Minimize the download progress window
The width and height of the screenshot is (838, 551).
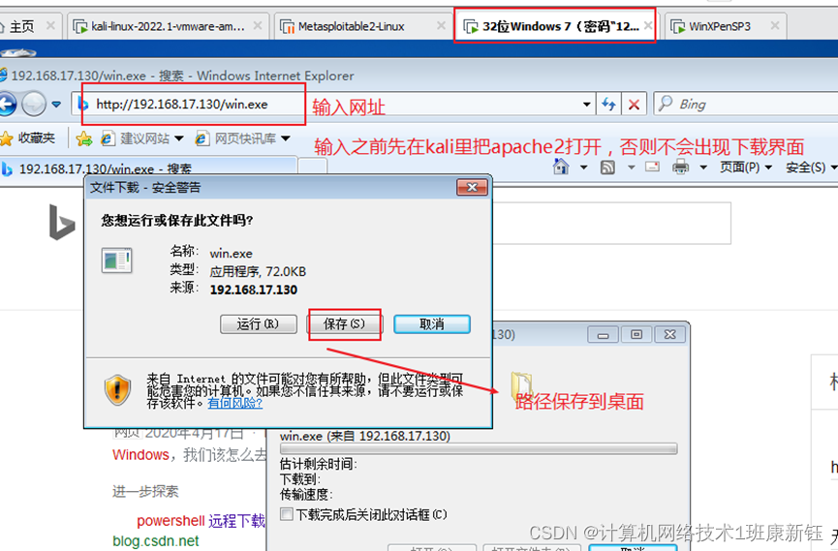pyautogui.click(x=603, y=334)
